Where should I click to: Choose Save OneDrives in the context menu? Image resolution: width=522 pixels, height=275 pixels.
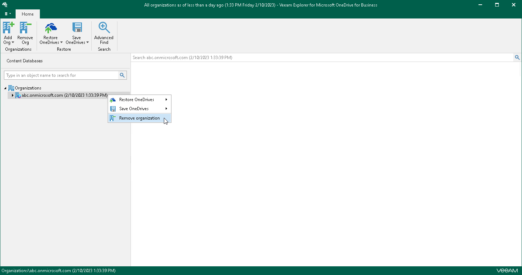140,109
